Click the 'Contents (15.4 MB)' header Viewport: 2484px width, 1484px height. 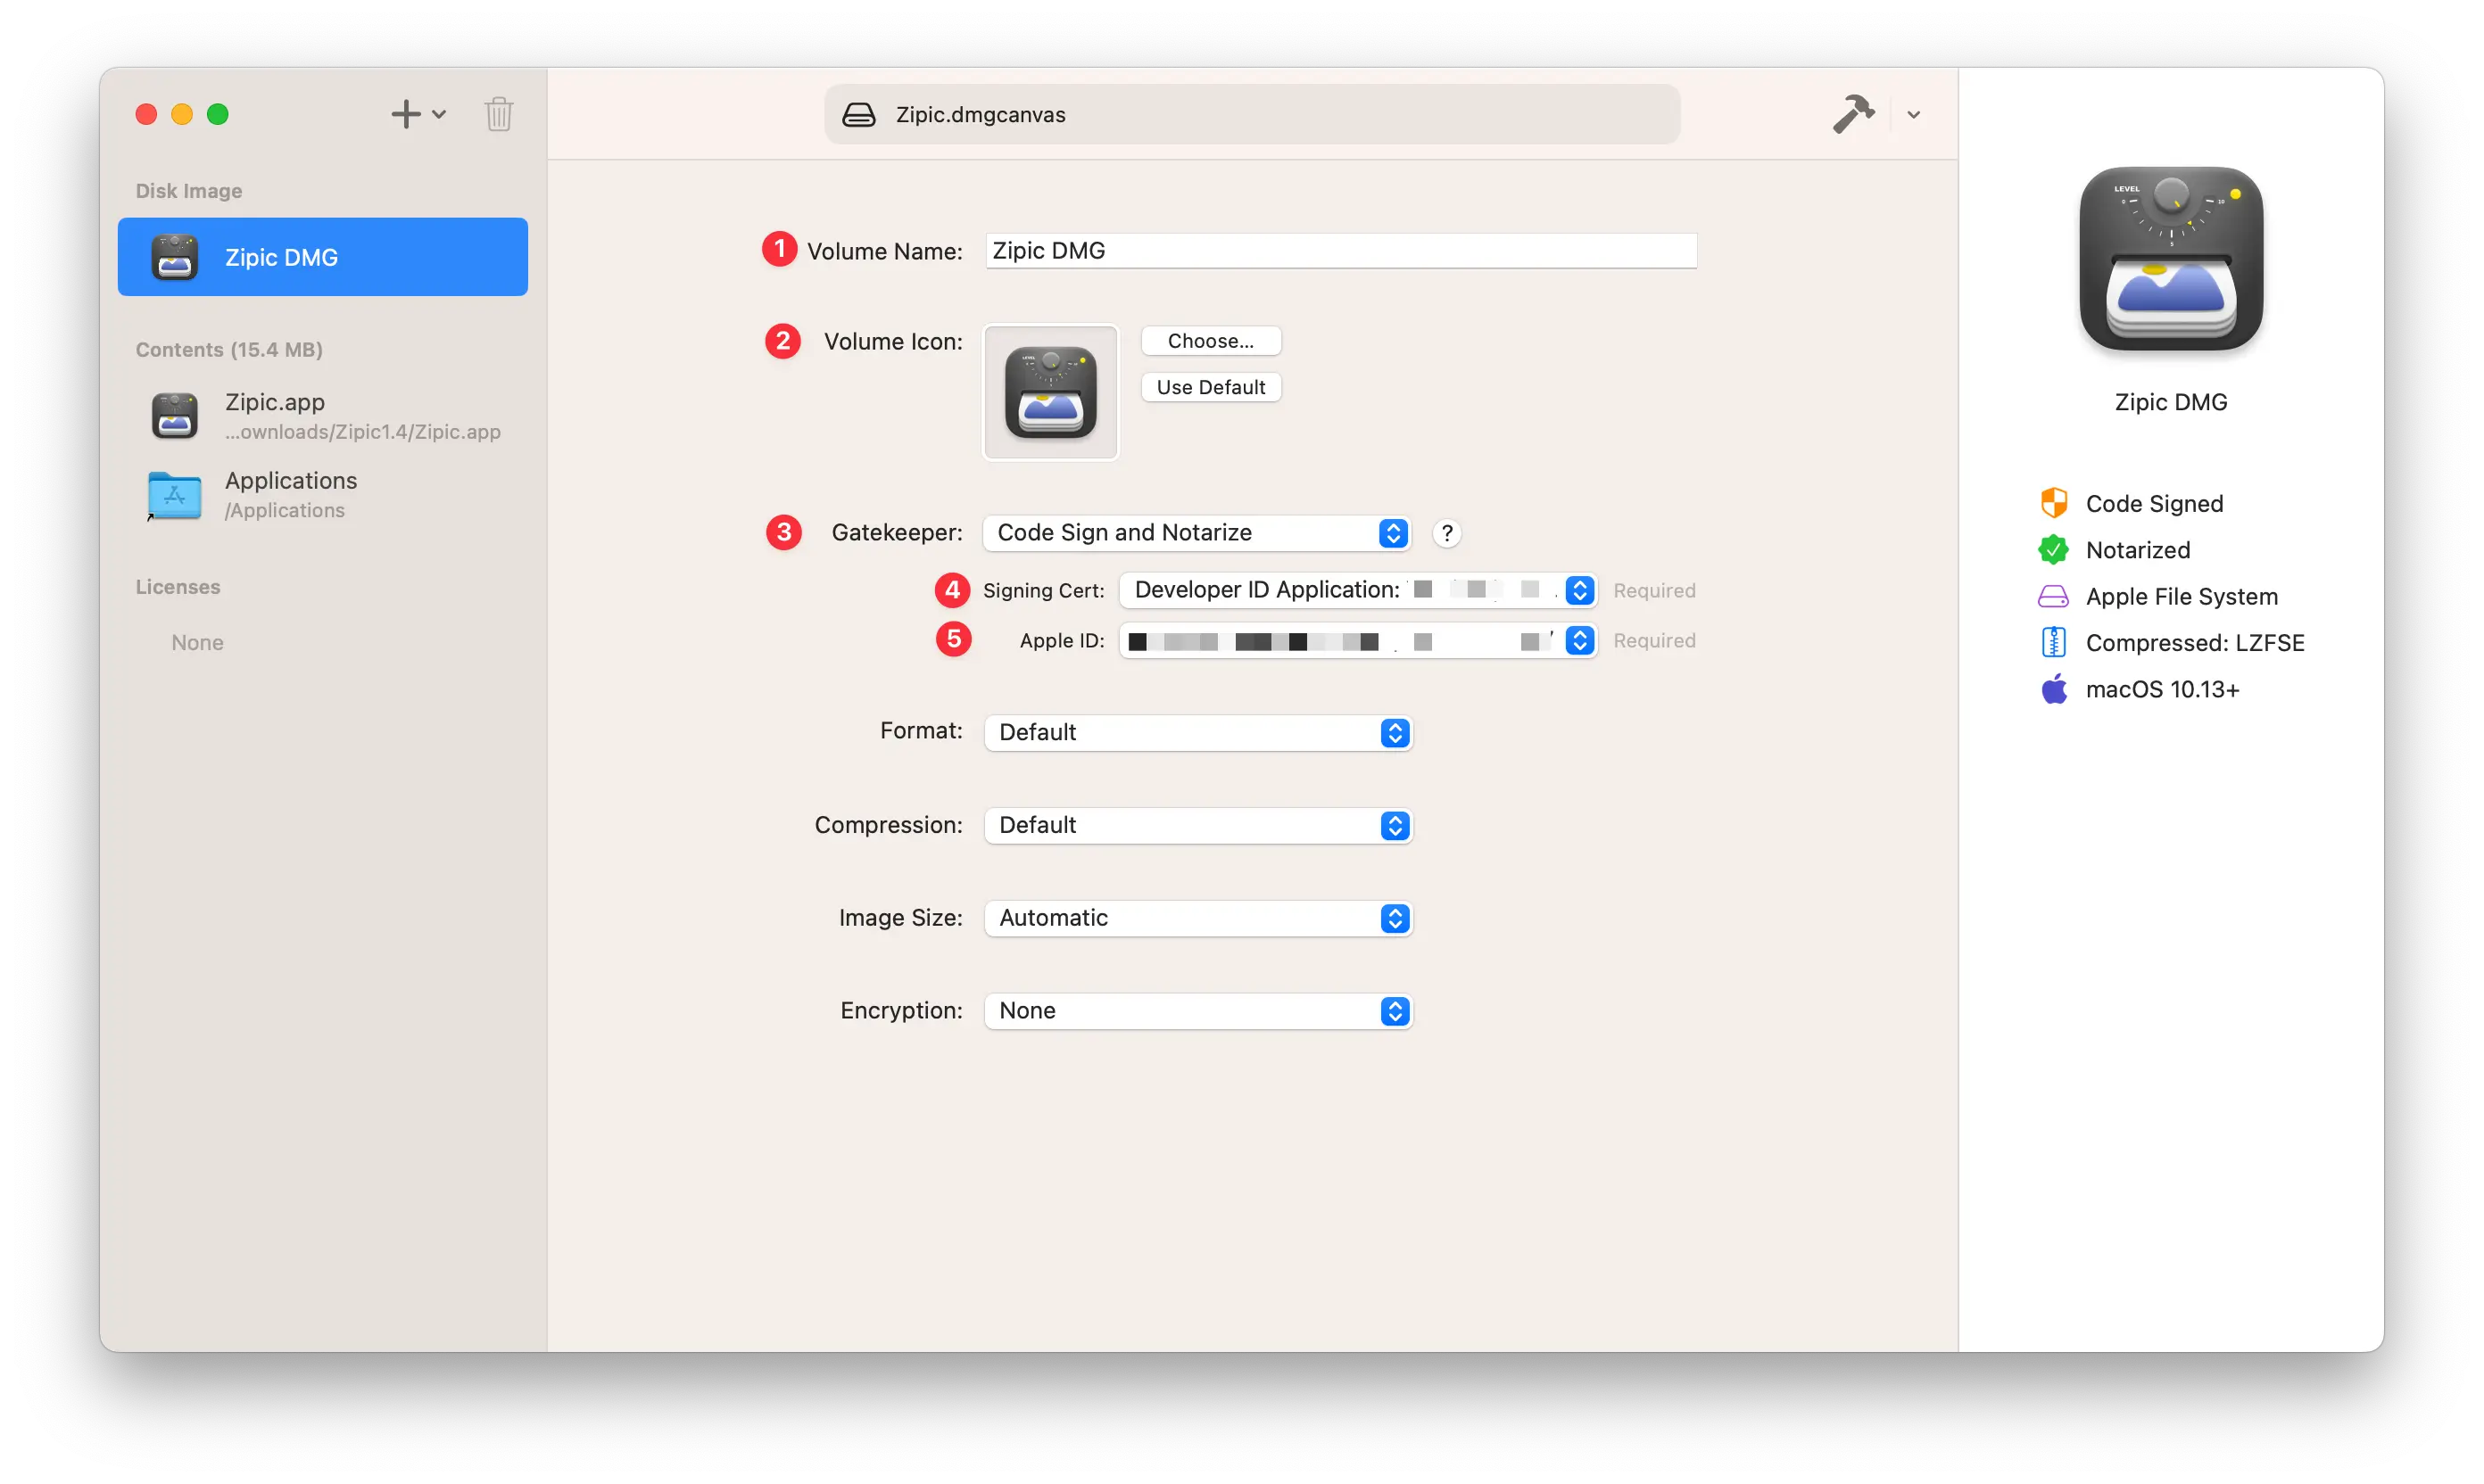pos(229,350)
